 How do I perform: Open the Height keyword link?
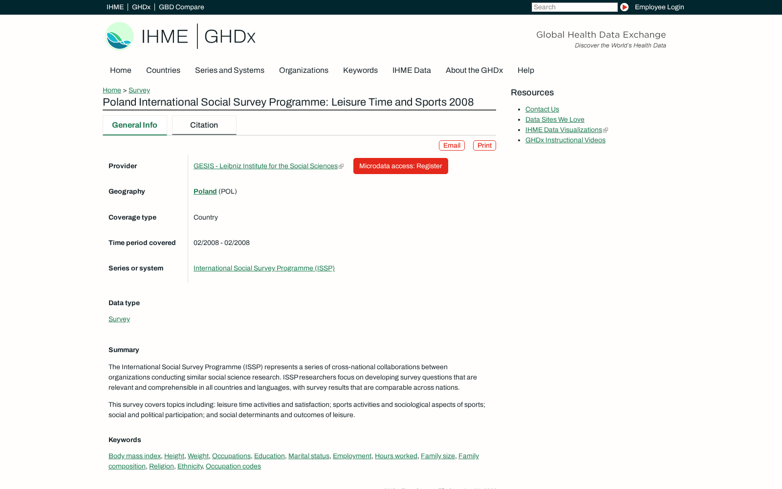tap(174, 456)
